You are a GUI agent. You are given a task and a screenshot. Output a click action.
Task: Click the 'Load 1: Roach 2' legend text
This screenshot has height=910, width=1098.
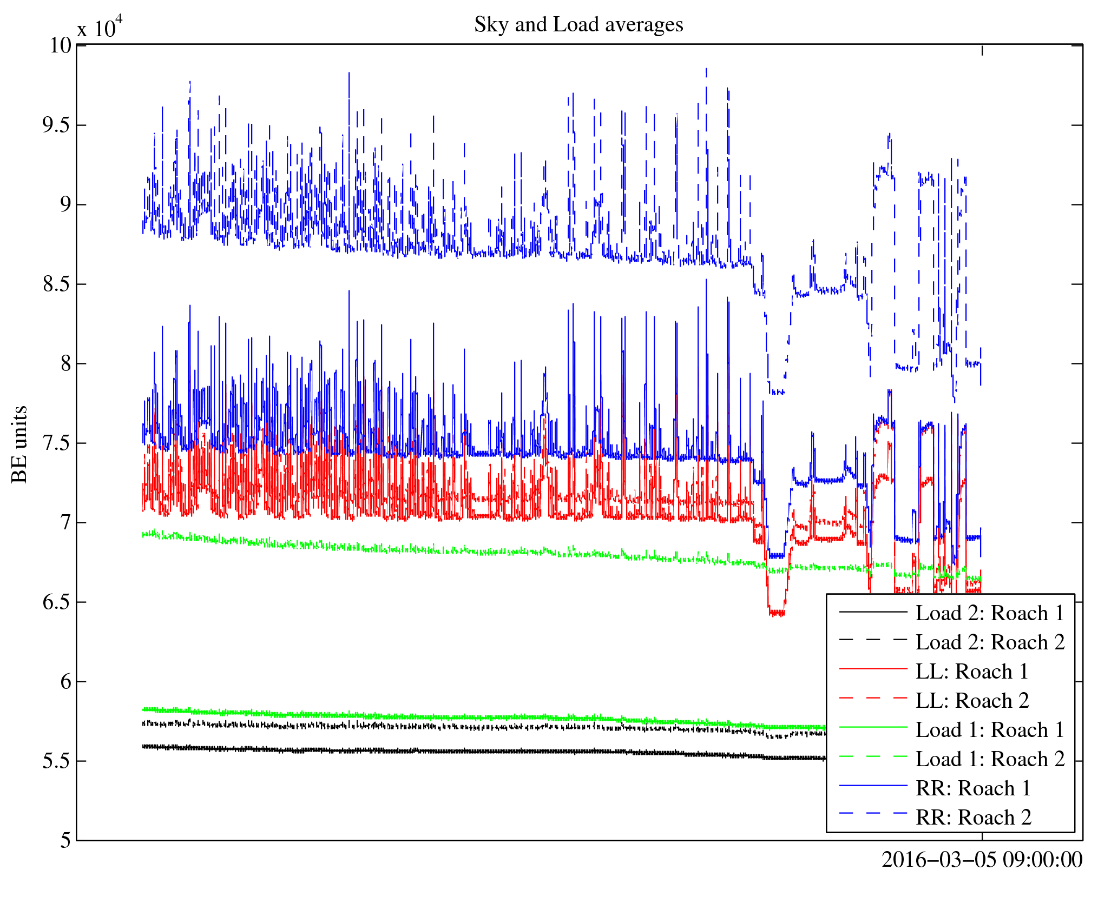coord(990,759)
